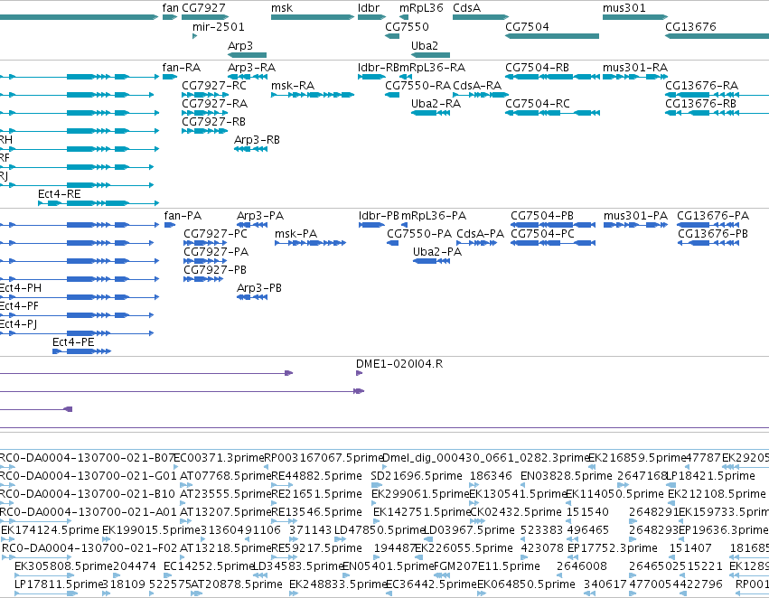Select protein label ldbr-PB
Screen dimensions: 769x598
[x=380, y=216]
